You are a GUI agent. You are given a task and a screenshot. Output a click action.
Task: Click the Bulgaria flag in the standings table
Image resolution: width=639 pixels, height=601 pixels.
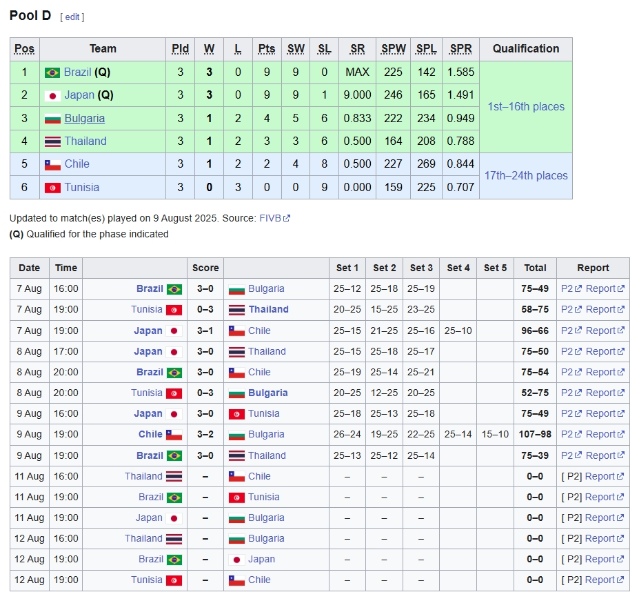[52, 119]
